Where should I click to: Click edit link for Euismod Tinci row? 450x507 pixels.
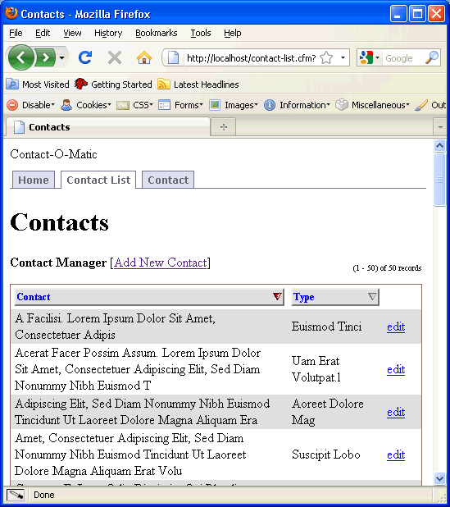(x=396, y=327)
